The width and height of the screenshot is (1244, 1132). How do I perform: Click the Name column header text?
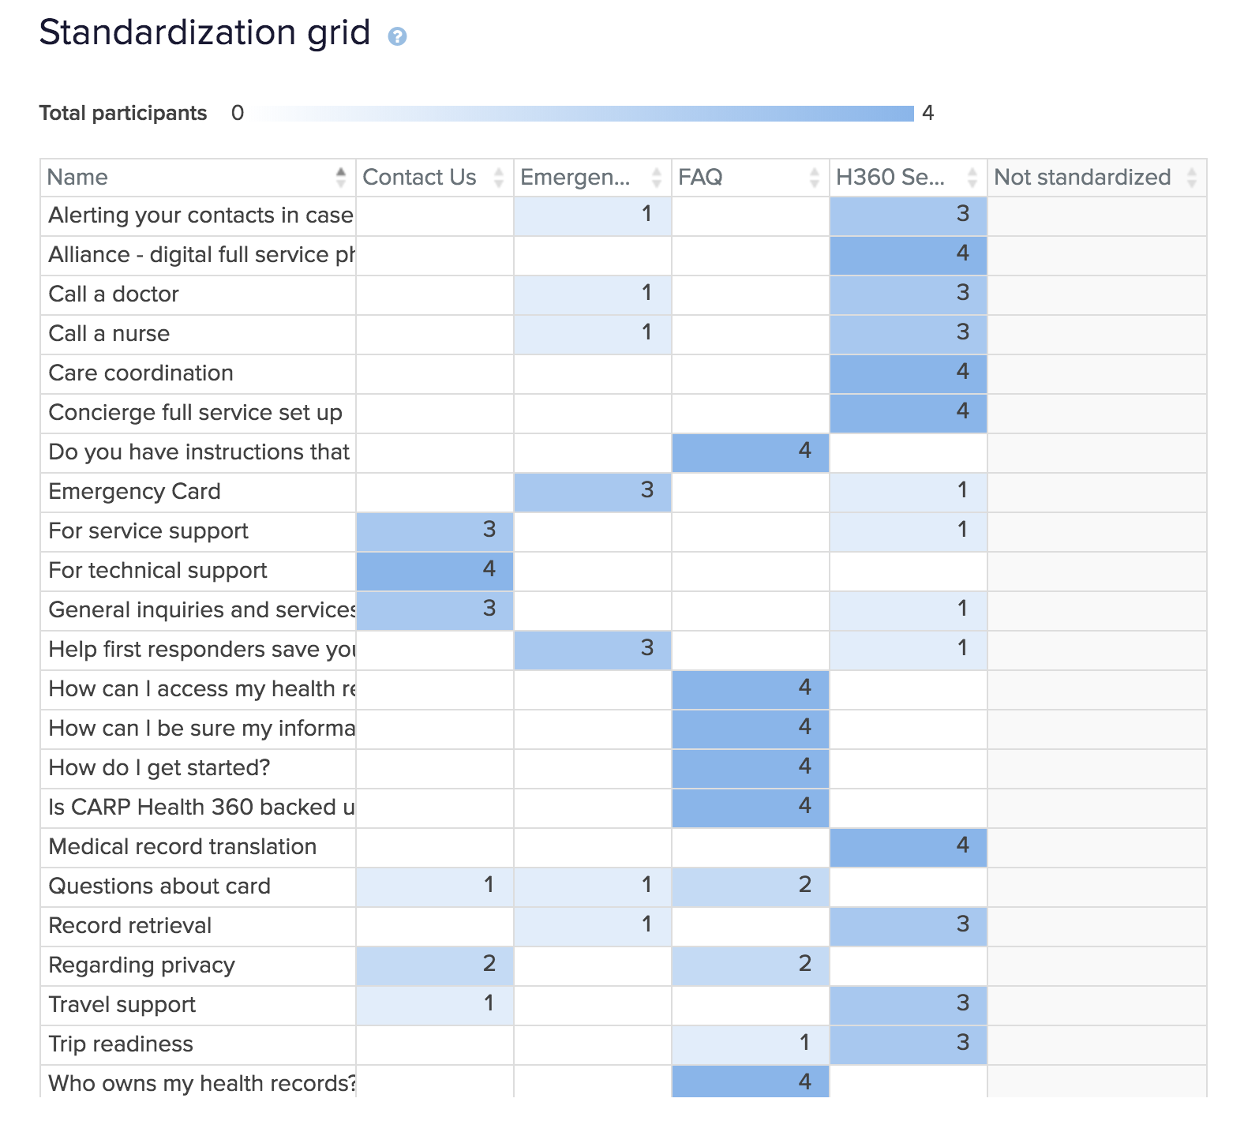[77, 177]
